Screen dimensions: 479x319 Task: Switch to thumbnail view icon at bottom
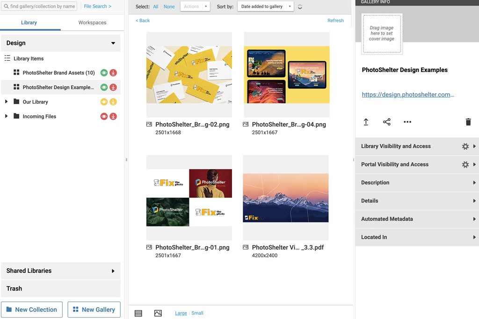(x=158, y=313)
